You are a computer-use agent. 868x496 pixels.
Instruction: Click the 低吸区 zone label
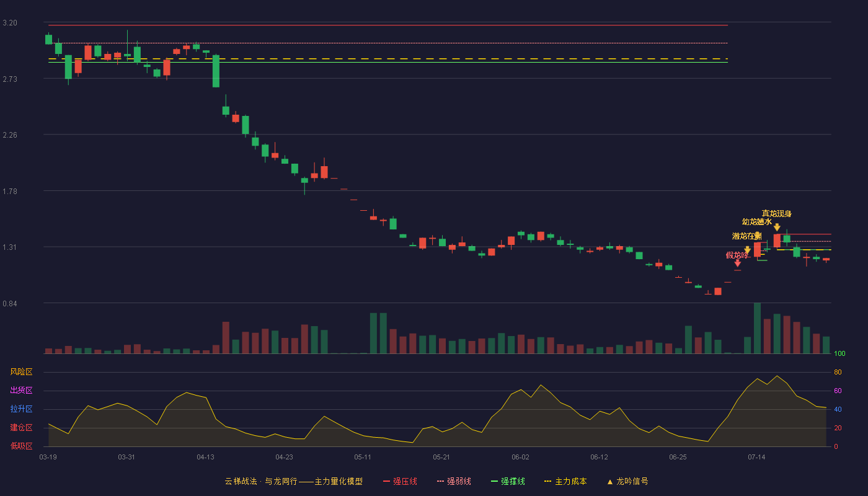point(21,446)
